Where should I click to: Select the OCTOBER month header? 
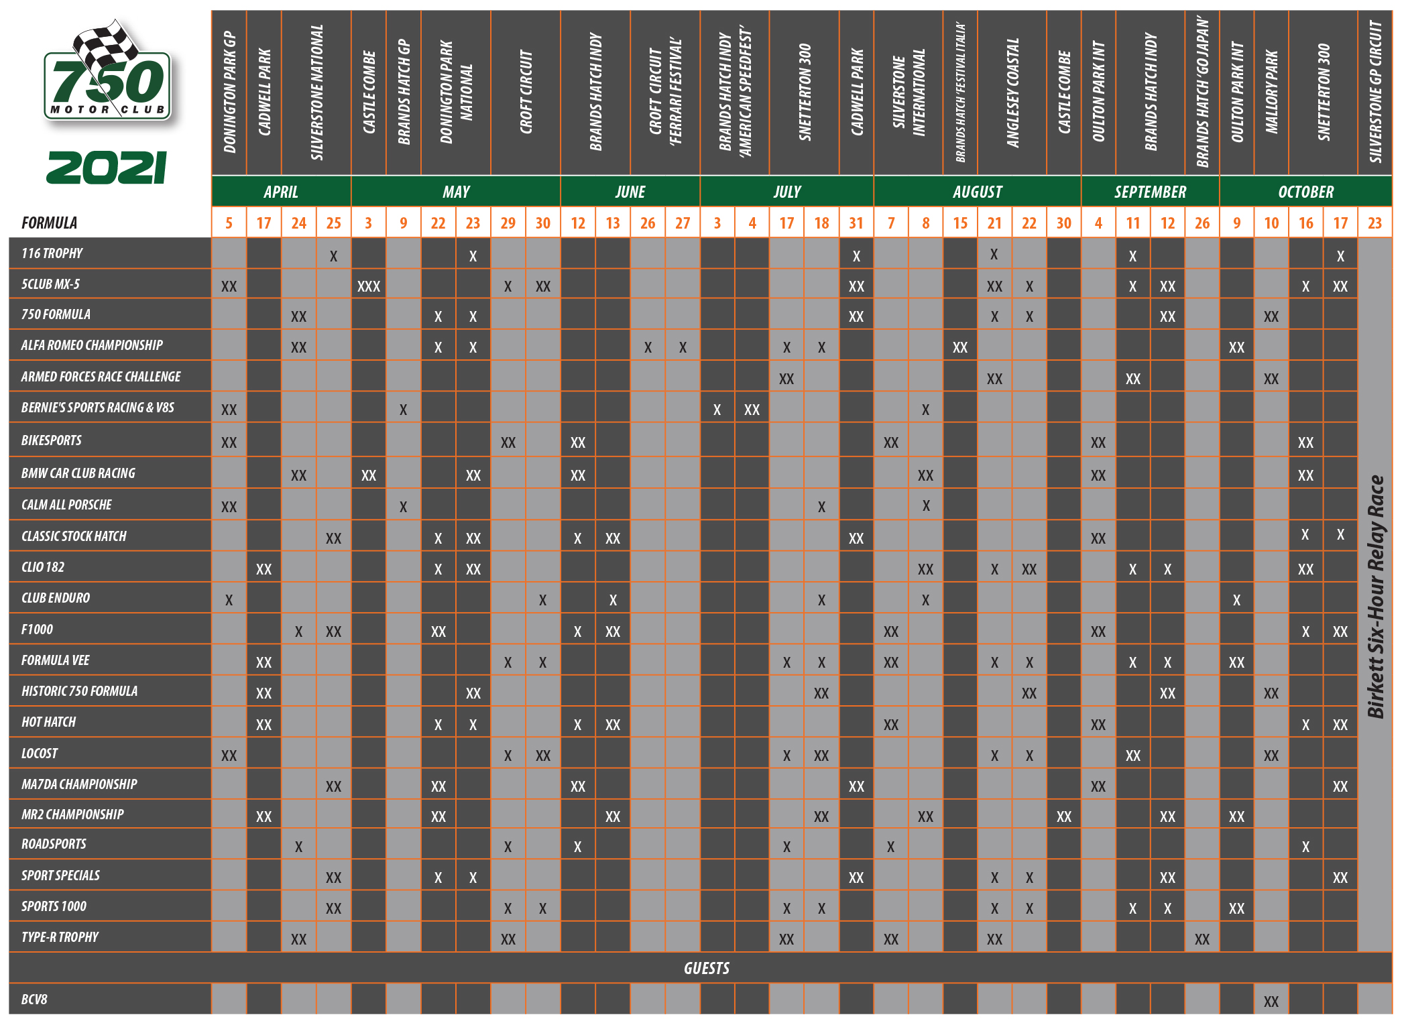tap(1306, 192)
